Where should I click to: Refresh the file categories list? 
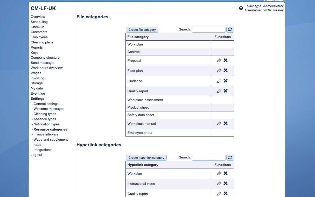point(230,29)
